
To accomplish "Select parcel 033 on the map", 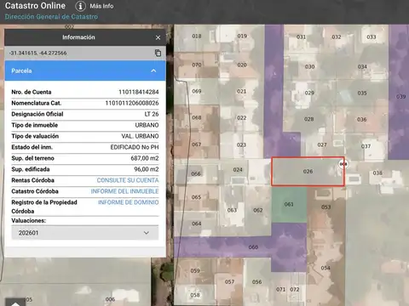I will (x=371, y=37).
